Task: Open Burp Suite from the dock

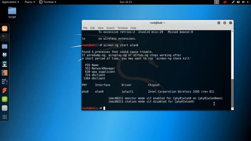Action: click(4, 73)
